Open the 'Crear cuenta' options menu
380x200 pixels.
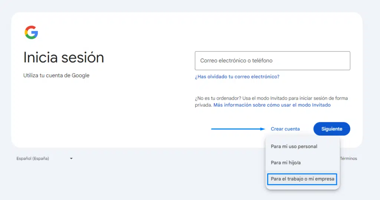(285, 129)
